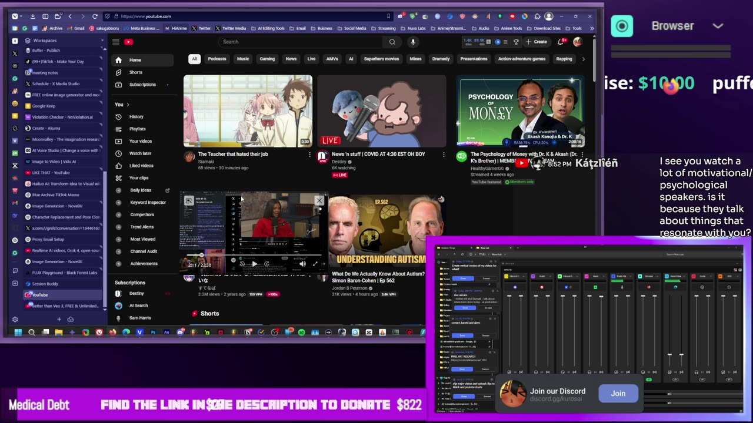This screenshot has height=423, width=753.
Task: Open options for The Teacher video
Action: (309, 155)
